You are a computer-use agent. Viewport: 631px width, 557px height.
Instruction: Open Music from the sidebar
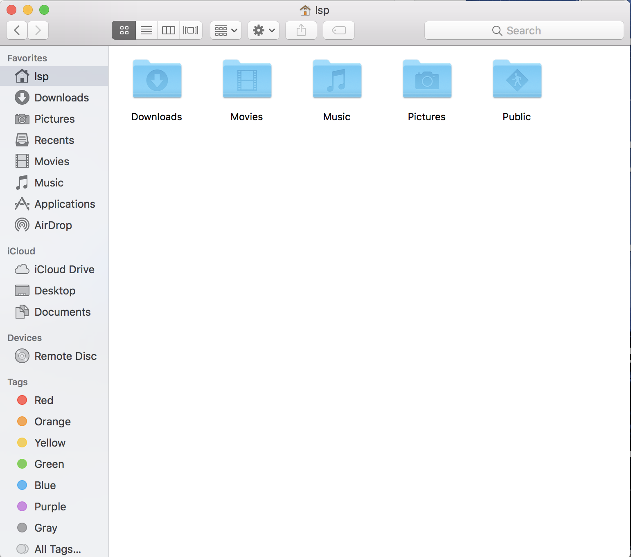coord(54,182)
